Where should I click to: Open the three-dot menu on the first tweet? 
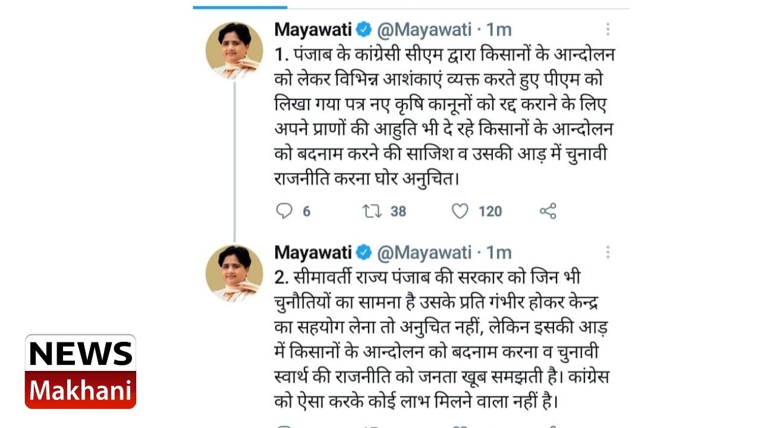tap(608, 29)
